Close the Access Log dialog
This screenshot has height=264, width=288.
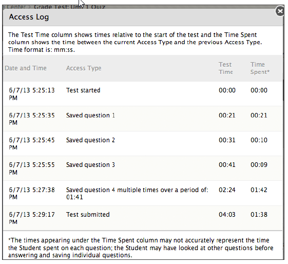point(280,11)
